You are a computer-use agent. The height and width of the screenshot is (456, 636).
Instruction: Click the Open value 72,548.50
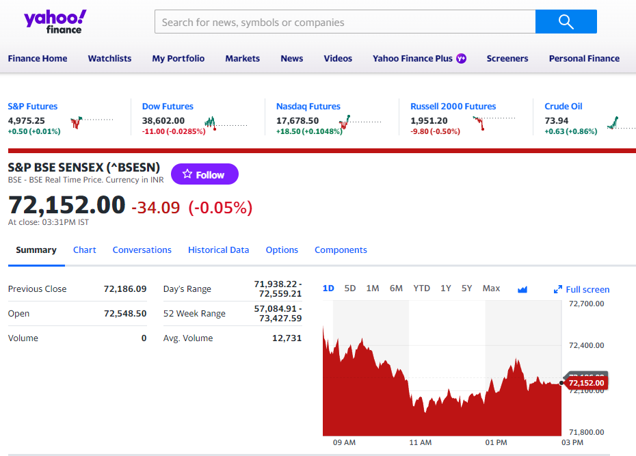125,314
